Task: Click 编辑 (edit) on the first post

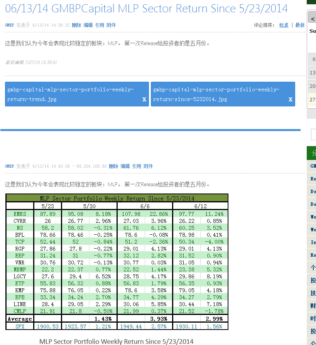Action: 88,25
